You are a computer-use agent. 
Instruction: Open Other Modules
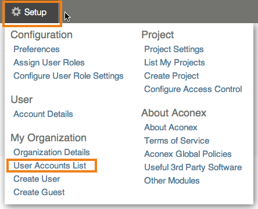(172, 181)
